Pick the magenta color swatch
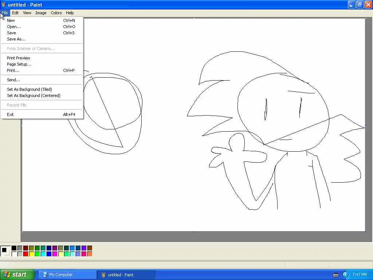Viewport: 373px width, 280px height. tap(55, 254)
